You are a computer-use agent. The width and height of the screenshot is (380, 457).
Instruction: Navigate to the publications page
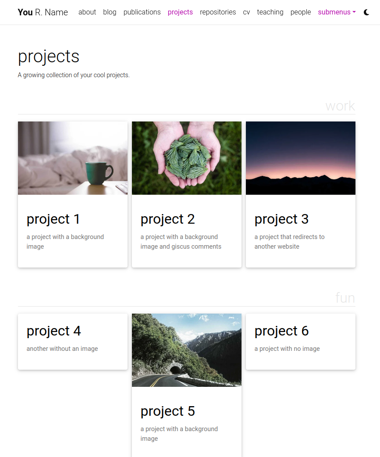point(142,12)
